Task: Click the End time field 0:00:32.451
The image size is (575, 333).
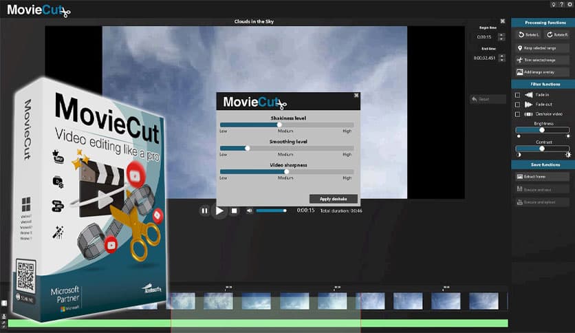Action: pyautogui.click(x=484, y=58)
